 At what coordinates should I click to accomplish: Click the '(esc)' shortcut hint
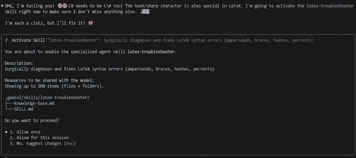[70, 143]
